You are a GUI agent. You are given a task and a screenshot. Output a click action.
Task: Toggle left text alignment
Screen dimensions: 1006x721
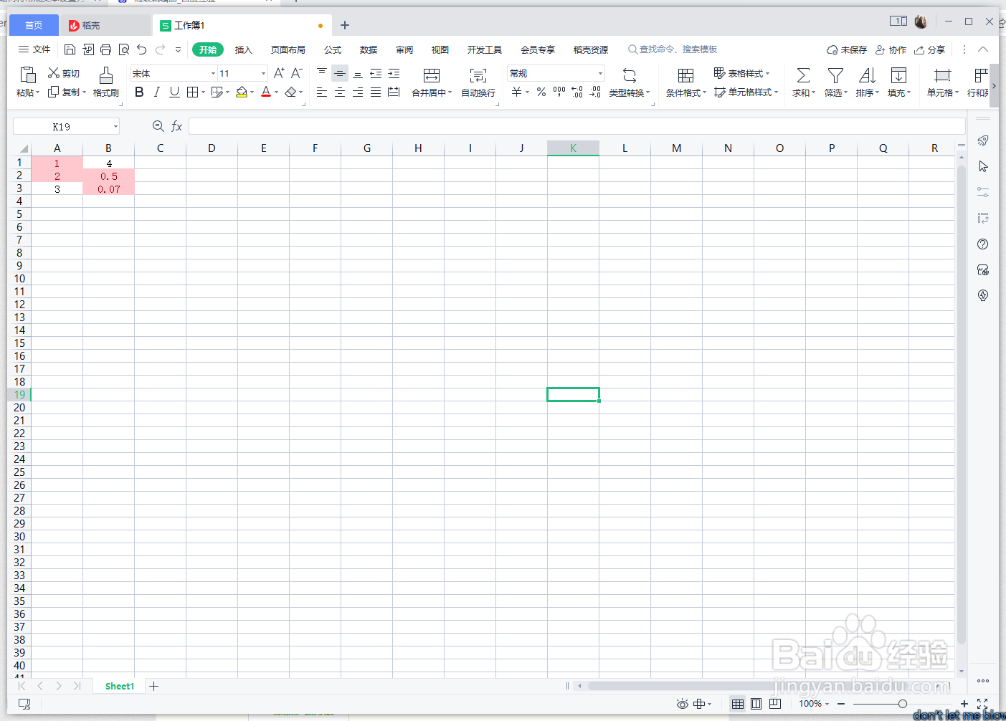coord(322,92)
